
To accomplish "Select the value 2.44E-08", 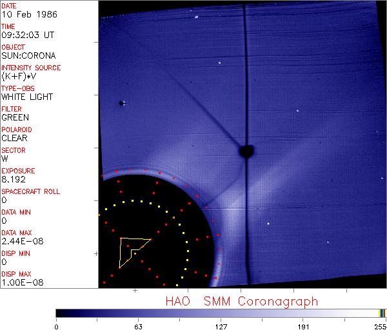I will tap(23, 241).
